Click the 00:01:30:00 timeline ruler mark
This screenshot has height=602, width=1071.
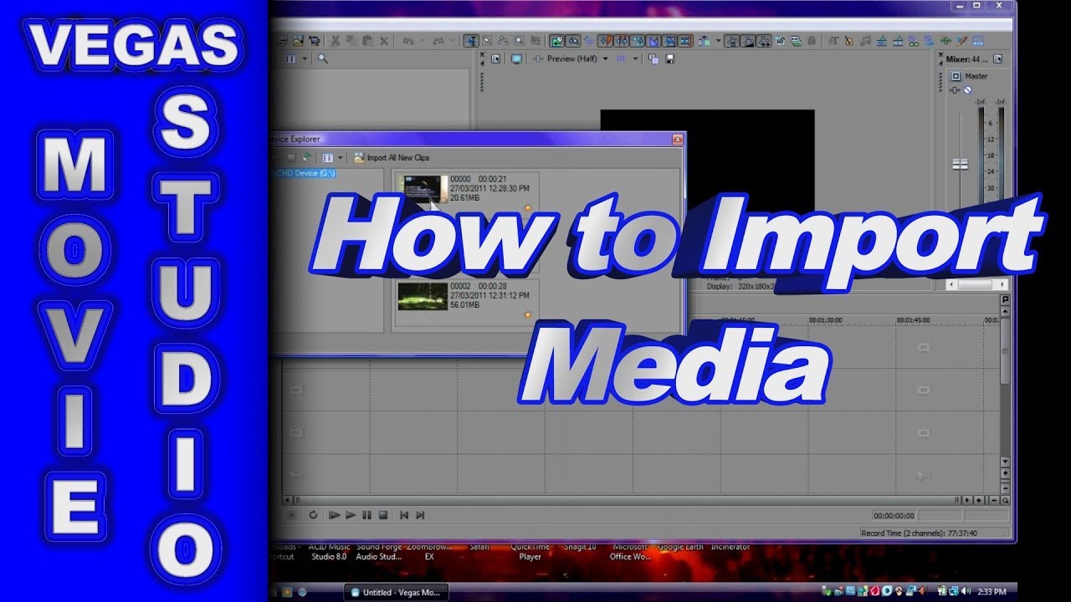[825, 320]
